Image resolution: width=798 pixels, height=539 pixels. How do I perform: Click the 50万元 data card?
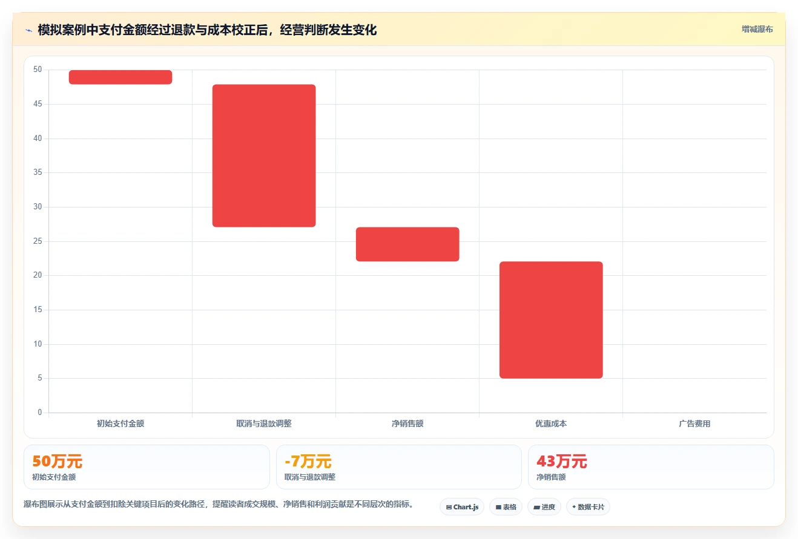(147, 467)
